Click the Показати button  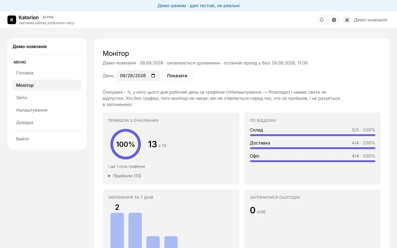point(177,76)
